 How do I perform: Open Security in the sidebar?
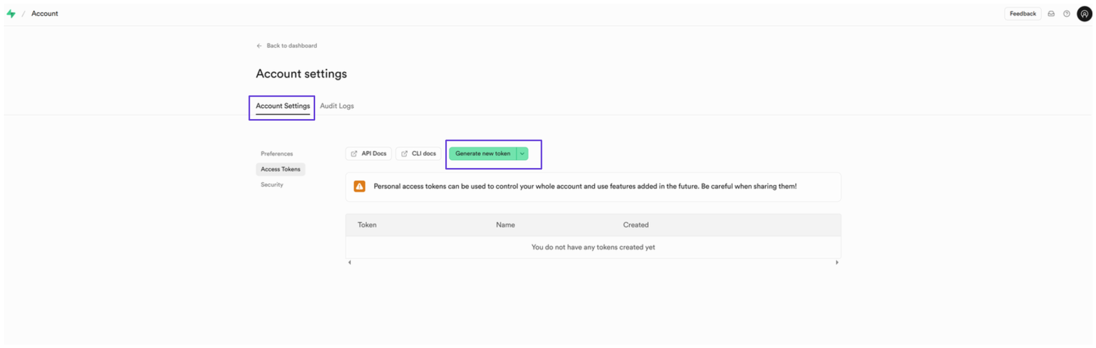[x=272, y=185]
